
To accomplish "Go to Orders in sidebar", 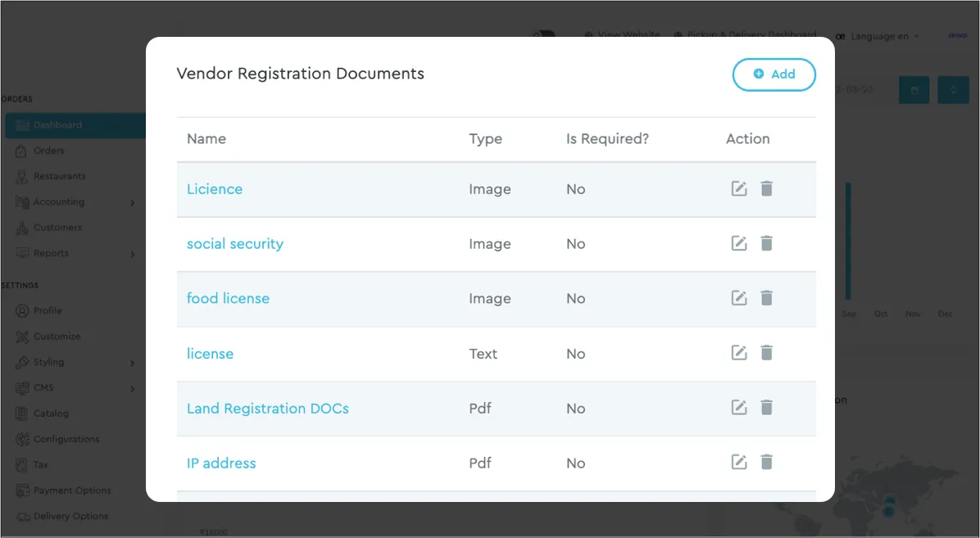I will point(48,151).
